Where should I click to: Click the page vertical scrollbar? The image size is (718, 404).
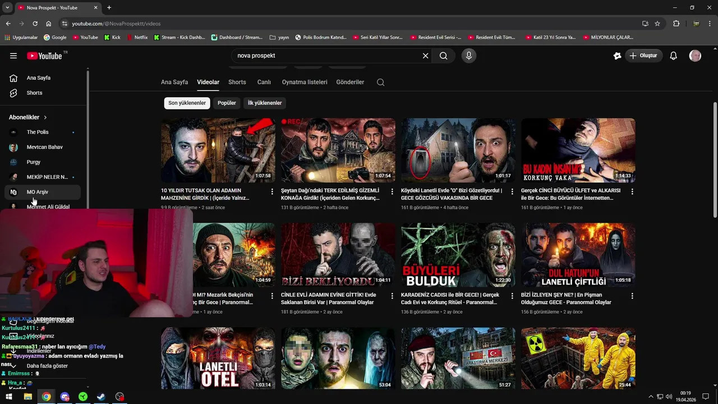click(x=715, y=160)
